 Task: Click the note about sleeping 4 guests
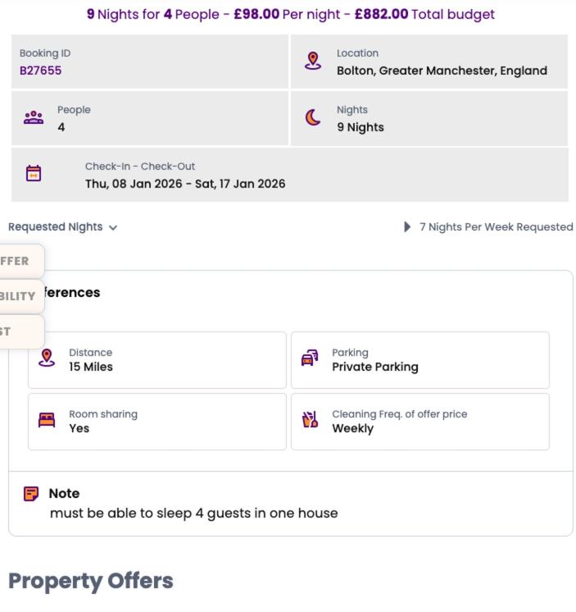193,514
